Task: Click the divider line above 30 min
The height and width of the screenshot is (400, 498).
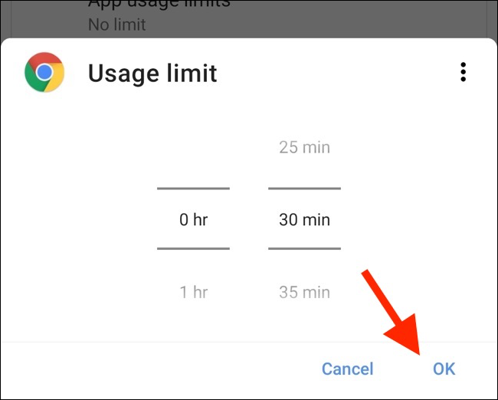Action: coord(304,189)
